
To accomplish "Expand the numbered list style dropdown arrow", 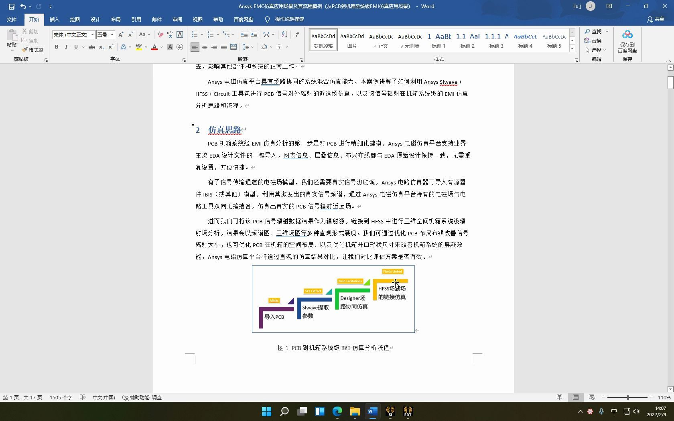I will point(218,34).
